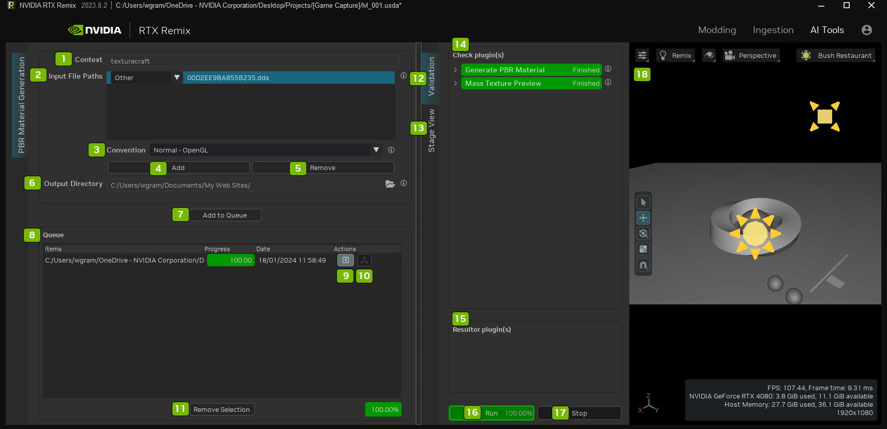Select the yellow sun light gizmo in viewport

[x=755, y=234]
